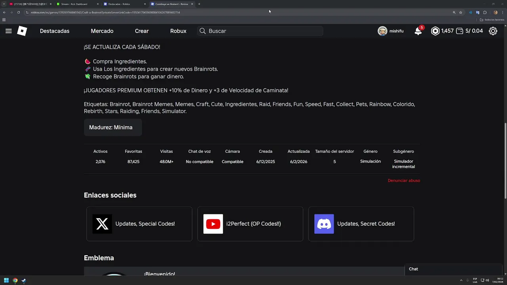Open Steam from the taskbar

pos(24,281)
